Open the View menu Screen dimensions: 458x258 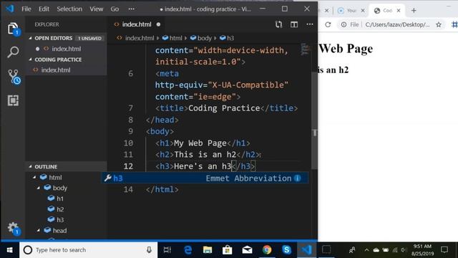(x=97, y=9)
